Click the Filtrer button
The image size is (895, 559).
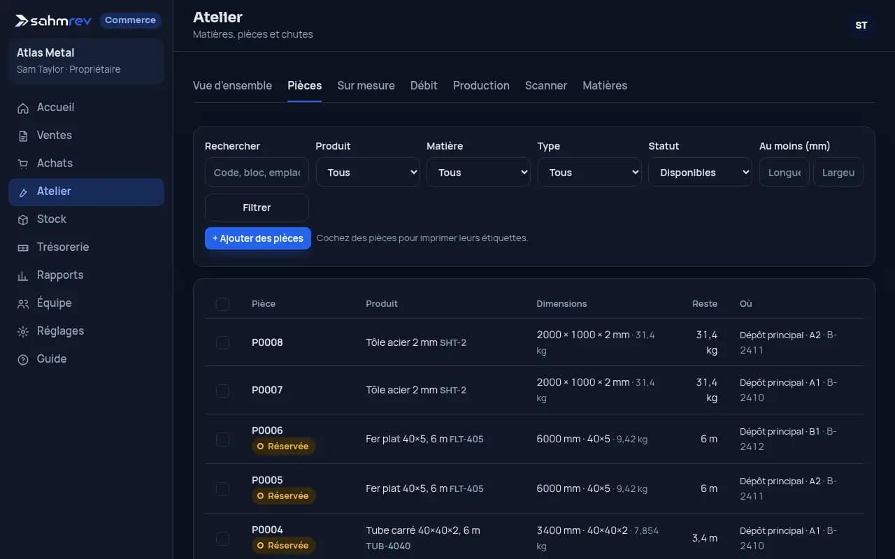click(257, 208)
